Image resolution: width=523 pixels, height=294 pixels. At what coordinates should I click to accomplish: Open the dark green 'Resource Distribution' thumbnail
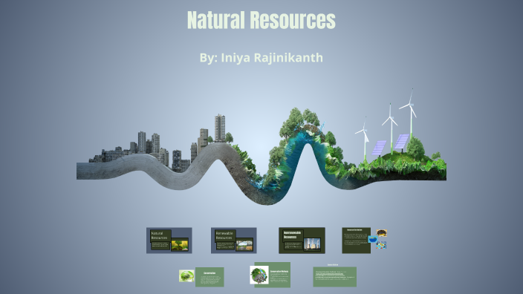point(357,241)
